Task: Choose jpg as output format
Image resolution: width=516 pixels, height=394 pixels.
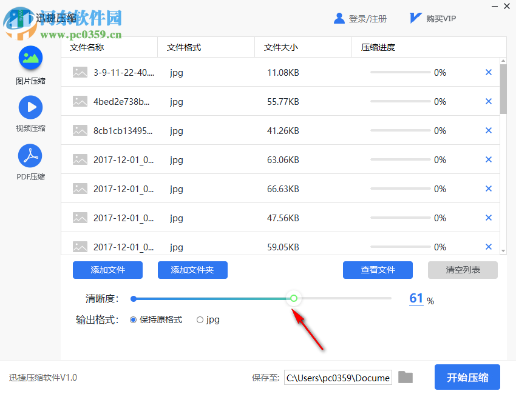Action: 200,319
